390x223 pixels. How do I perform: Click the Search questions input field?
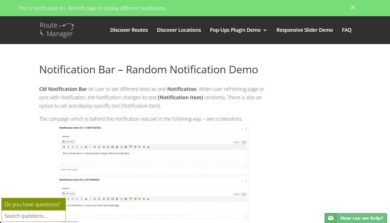(33, 216)
